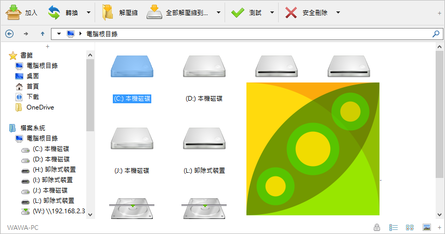
Task: Click 電腦根目錄 in the address bar
Action: point(102,34)
